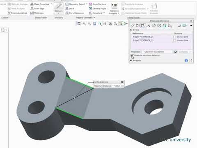Select the Mesh Surface tool
The width and height of the screenshot is (197, 148).
[x=97, y=4]
